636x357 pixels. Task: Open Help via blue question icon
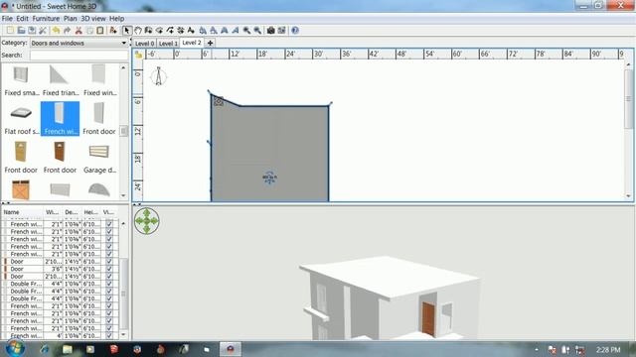pos(295,31)
